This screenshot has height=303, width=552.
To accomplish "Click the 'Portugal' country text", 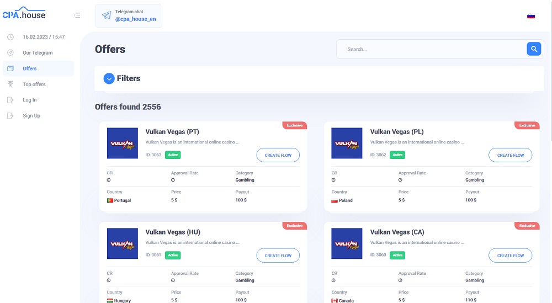I will pos(123,200).
